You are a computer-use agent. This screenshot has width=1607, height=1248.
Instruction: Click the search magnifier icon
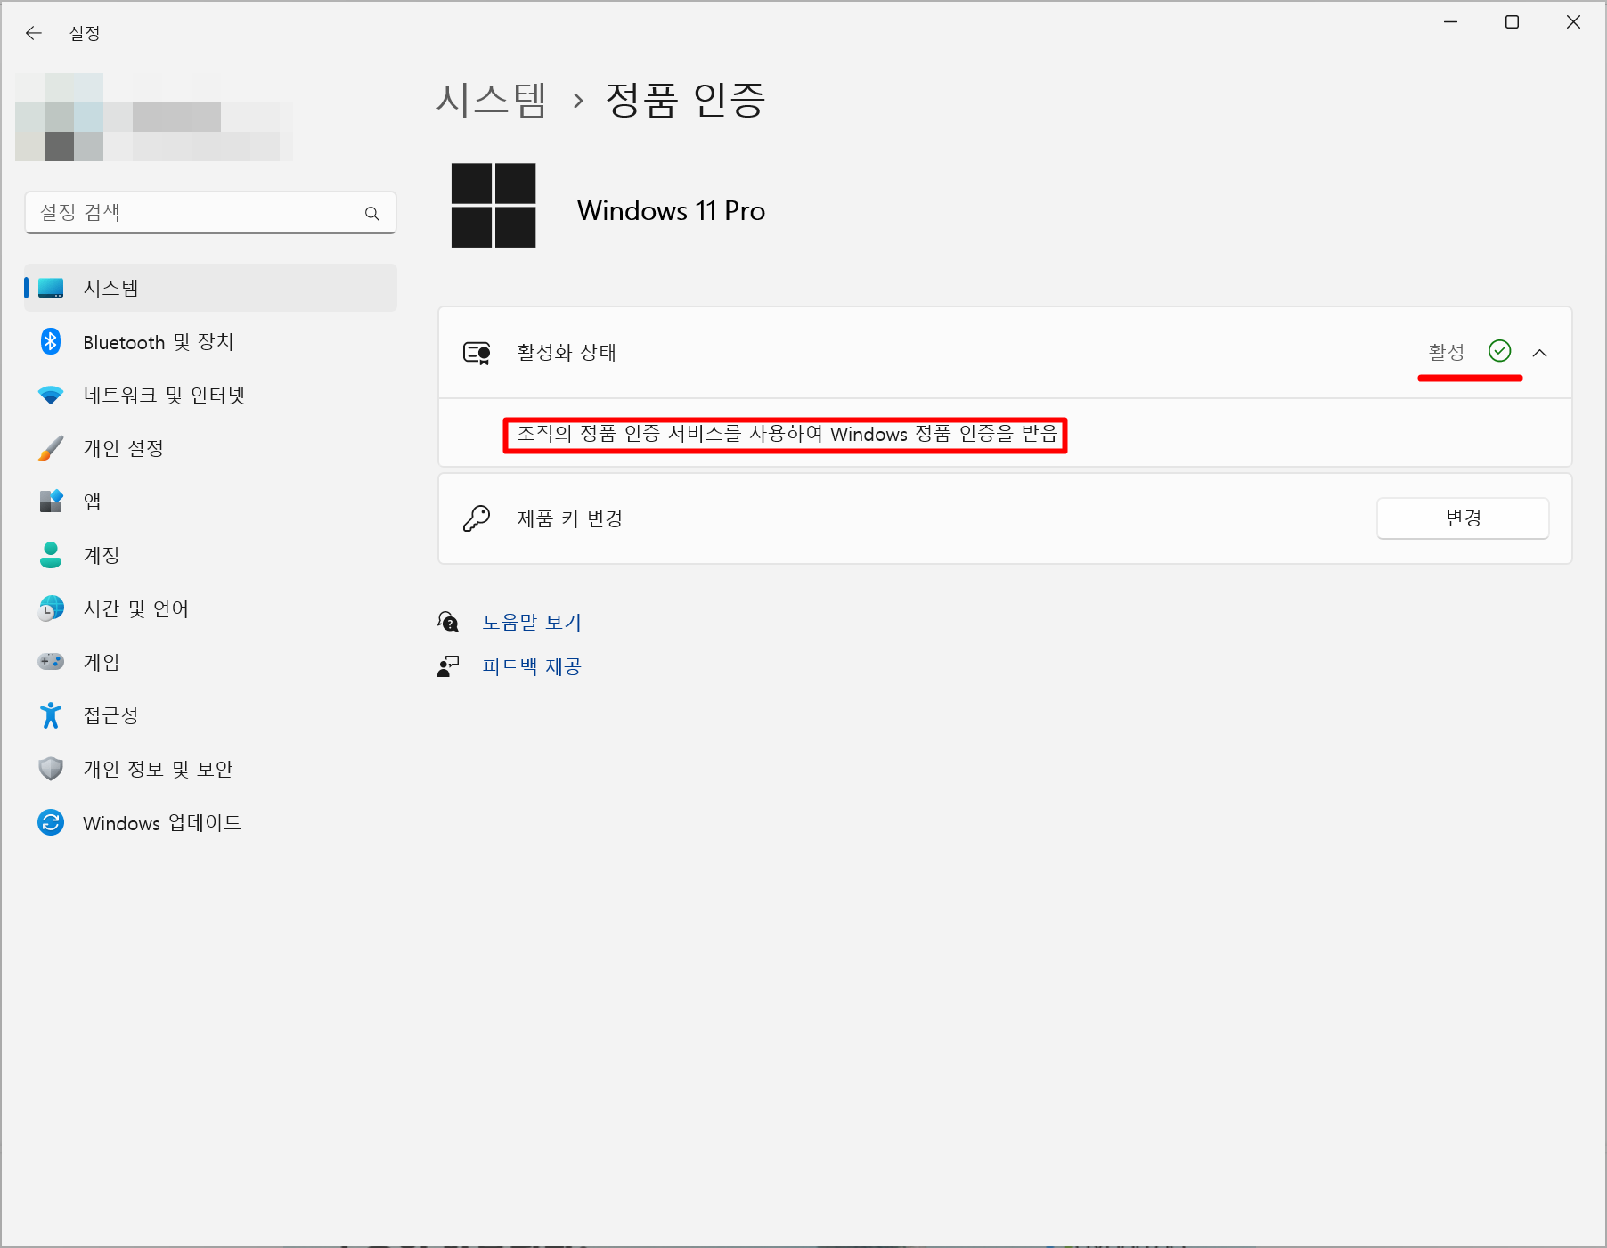pyautogui.click(x=372, y=214)
